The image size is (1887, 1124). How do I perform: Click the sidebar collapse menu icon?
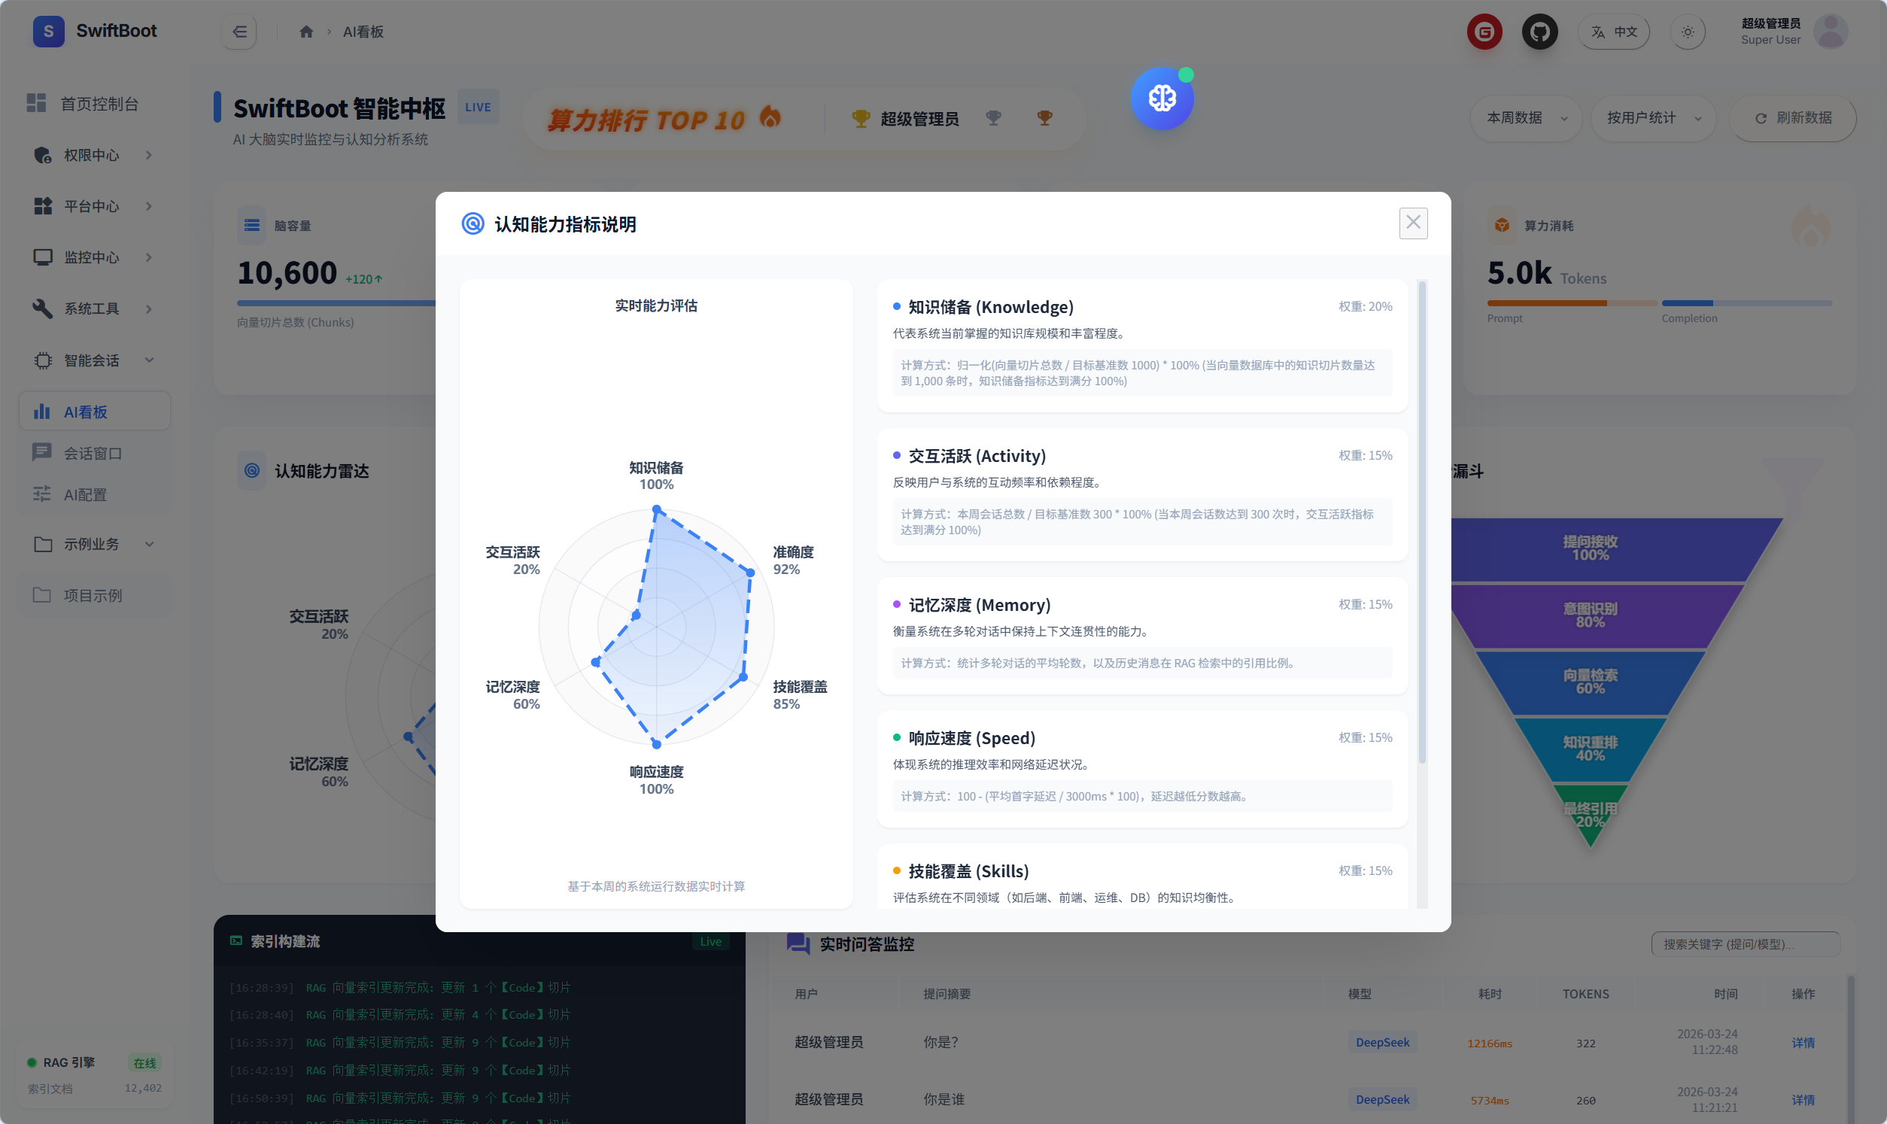coord(239,32)
